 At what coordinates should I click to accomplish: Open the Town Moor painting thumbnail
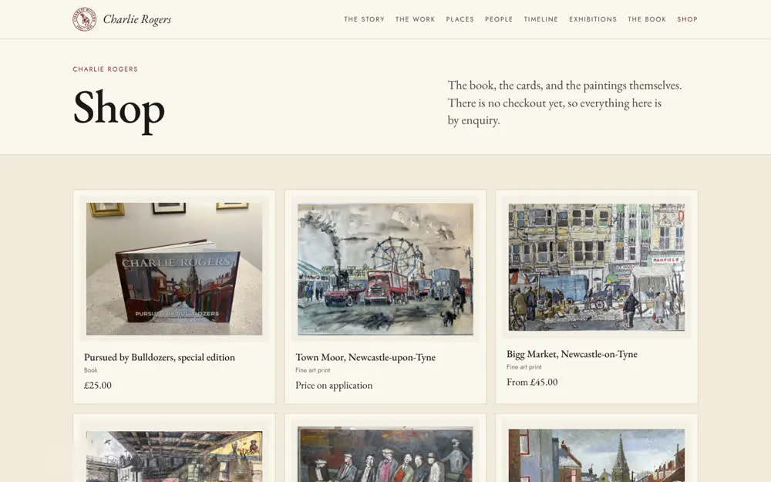(x=385, y=269)
